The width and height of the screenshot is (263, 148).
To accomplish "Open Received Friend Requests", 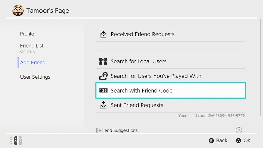I will pos(142,34).
